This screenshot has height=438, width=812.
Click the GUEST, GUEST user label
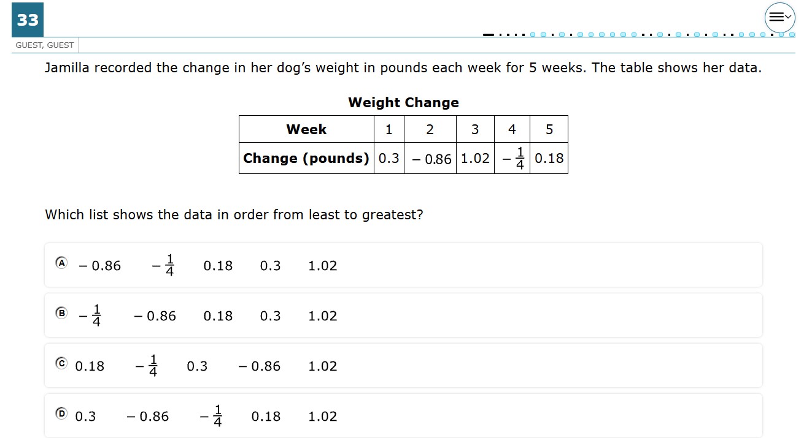pyautogui.click(x=45, y=45)
